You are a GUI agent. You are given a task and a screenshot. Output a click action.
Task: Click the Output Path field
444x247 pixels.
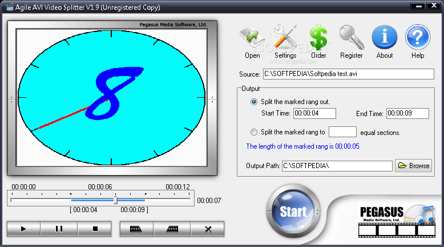coord(337,166)
